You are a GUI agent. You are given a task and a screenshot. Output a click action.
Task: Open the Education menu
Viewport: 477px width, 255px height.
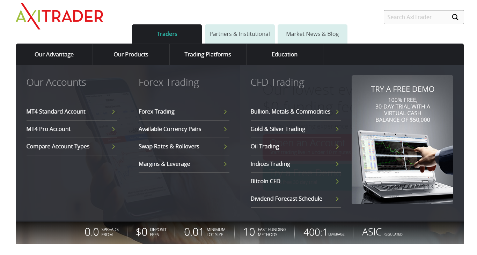click(285, 54)
